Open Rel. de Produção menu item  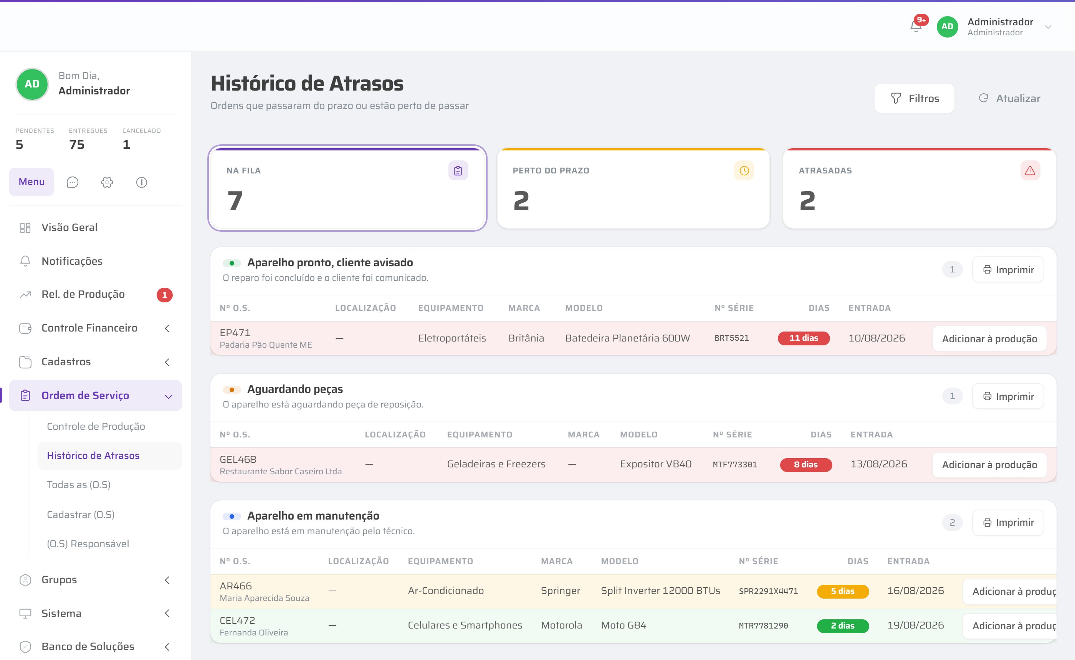click(83, 294)
